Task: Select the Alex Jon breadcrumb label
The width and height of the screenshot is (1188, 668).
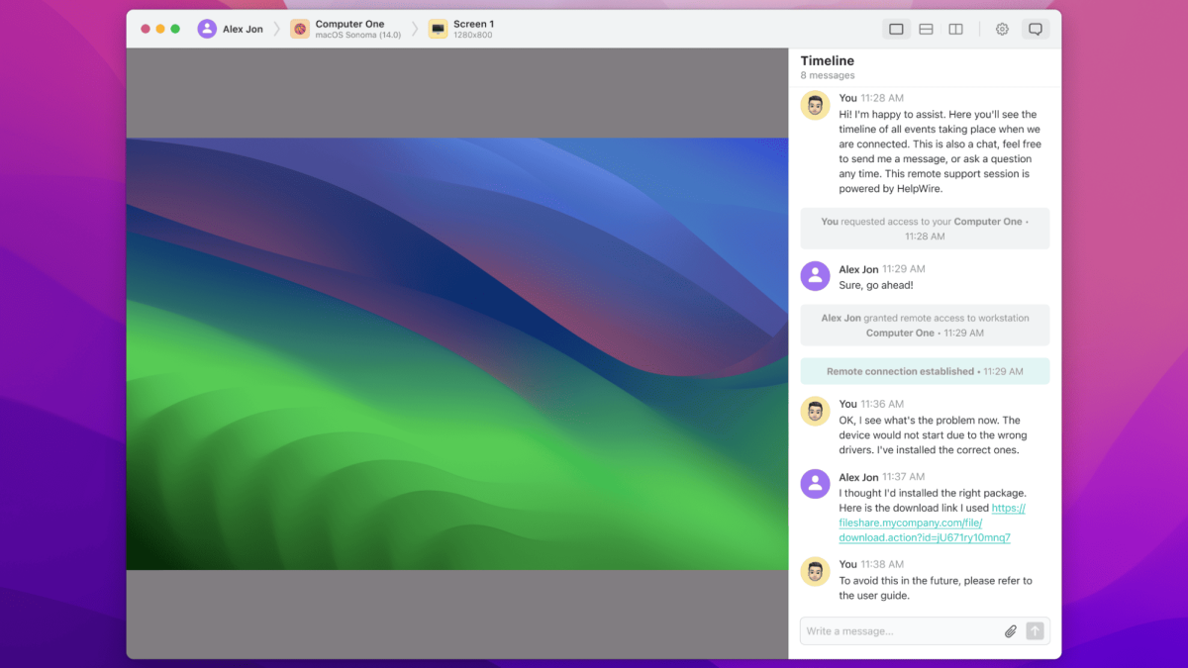Action: tap(243, 30)
